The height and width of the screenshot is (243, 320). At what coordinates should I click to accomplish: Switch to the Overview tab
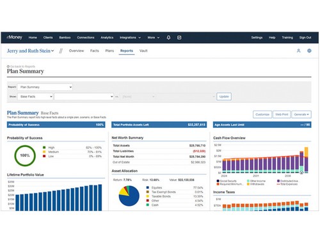point(76,51)
